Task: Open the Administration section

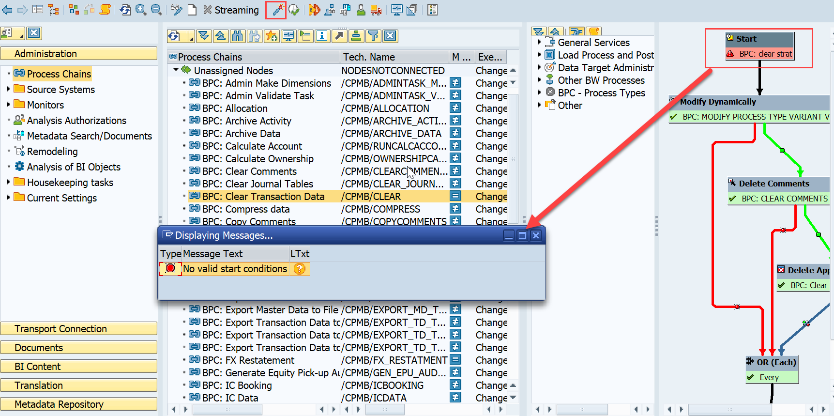Action: click(79, 53)
